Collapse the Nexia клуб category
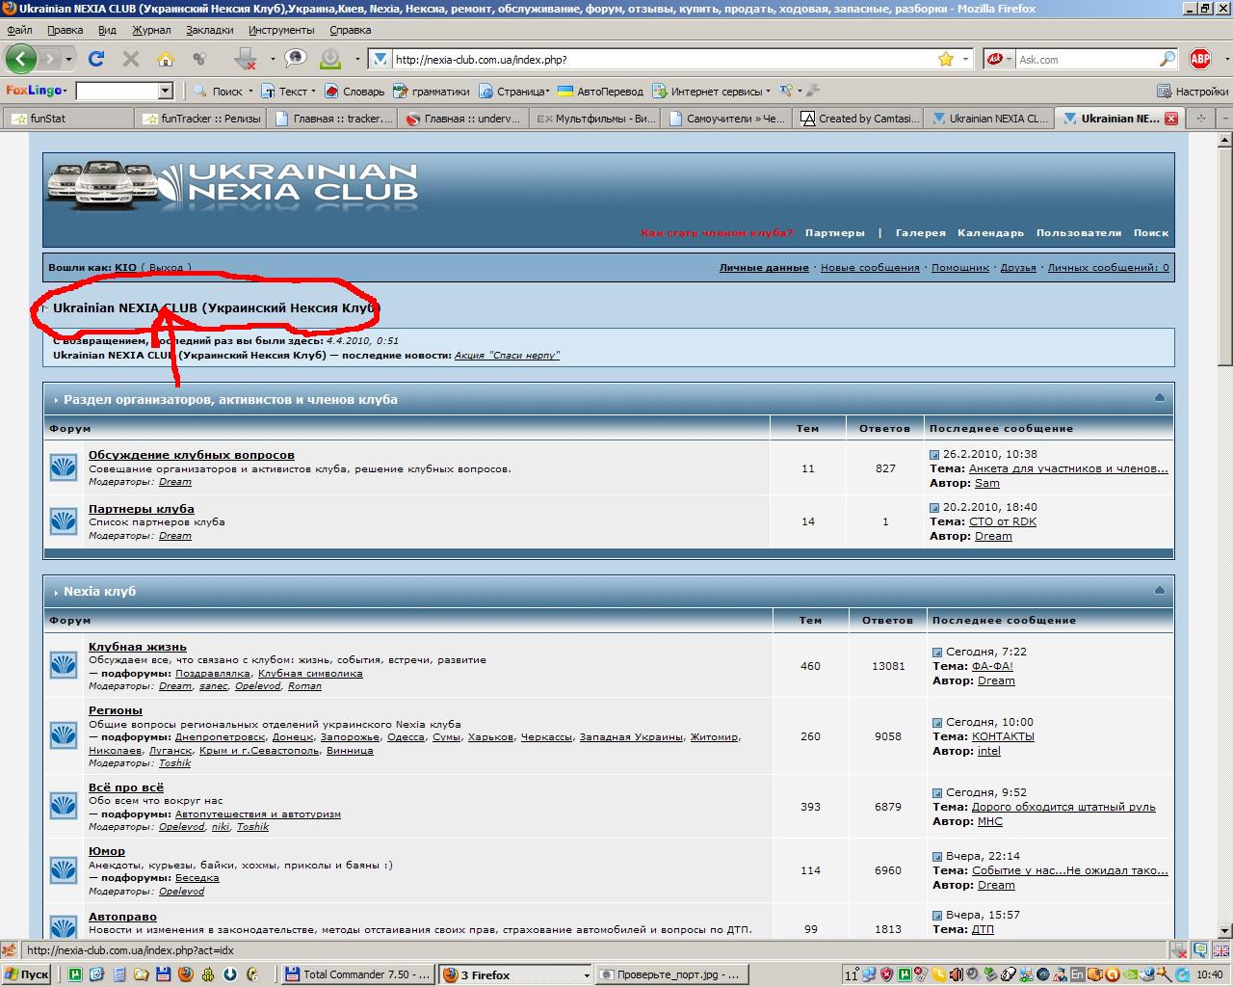This screenshot has width=1233, height=987. 1159,591
